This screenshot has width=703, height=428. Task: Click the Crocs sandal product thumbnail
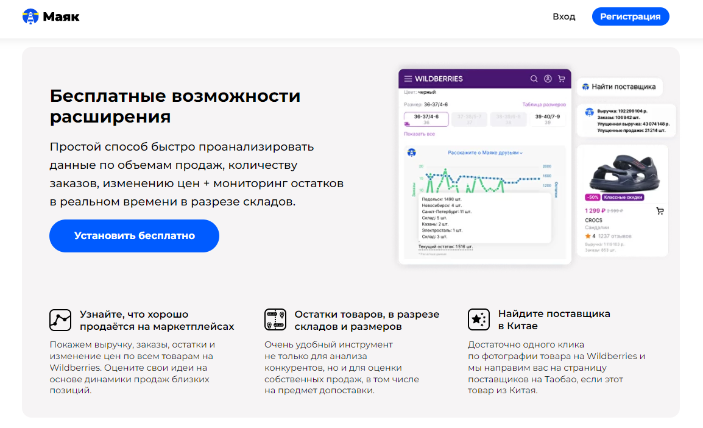tap(624, 173)
